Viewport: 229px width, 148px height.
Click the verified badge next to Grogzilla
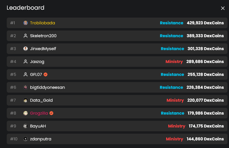(x=51, y=113)
